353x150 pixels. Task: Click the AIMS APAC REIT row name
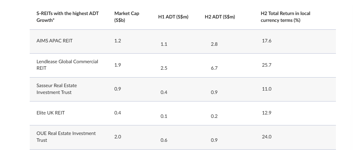[55, 41]
